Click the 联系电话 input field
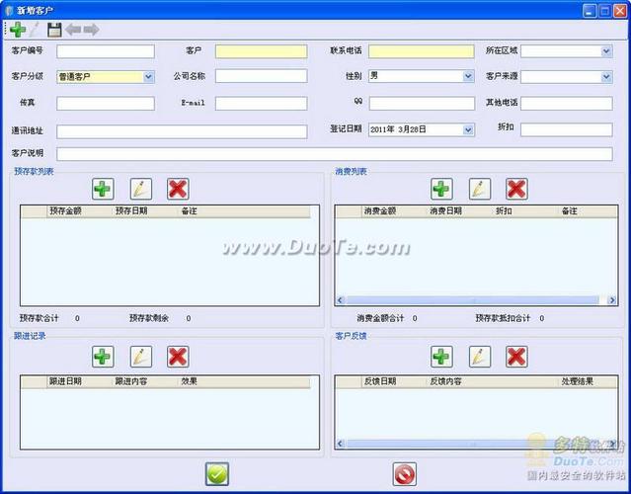 click(x=422, y=51)
